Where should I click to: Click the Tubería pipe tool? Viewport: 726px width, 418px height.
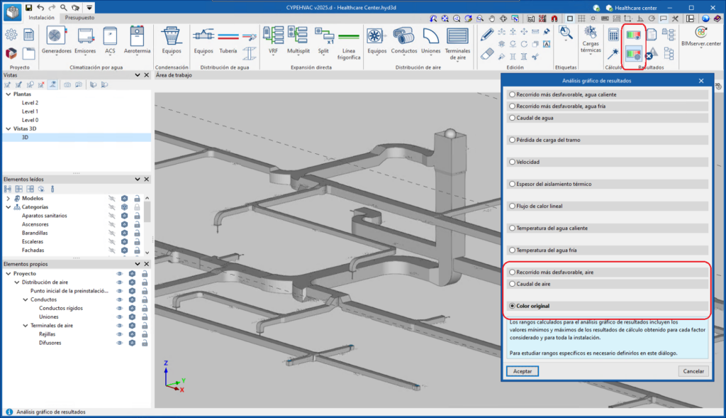tap(228, 37)
